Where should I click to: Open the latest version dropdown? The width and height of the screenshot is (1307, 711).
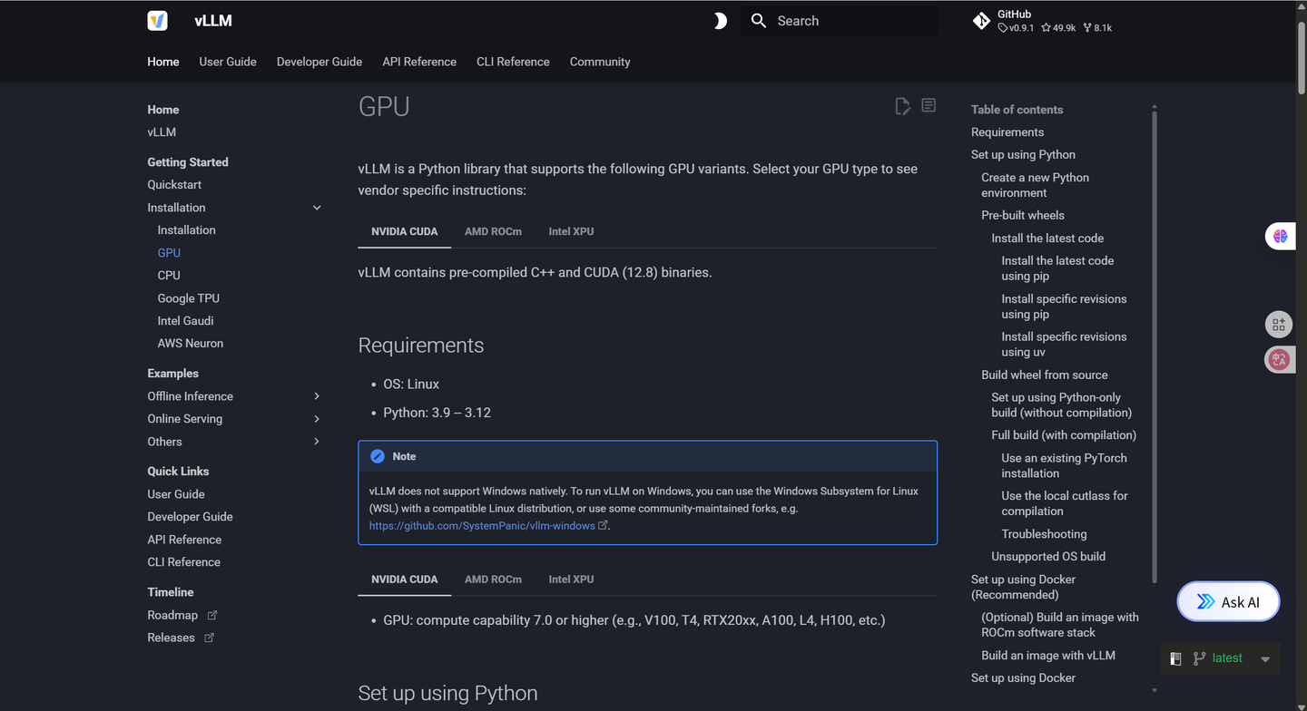1265,659
